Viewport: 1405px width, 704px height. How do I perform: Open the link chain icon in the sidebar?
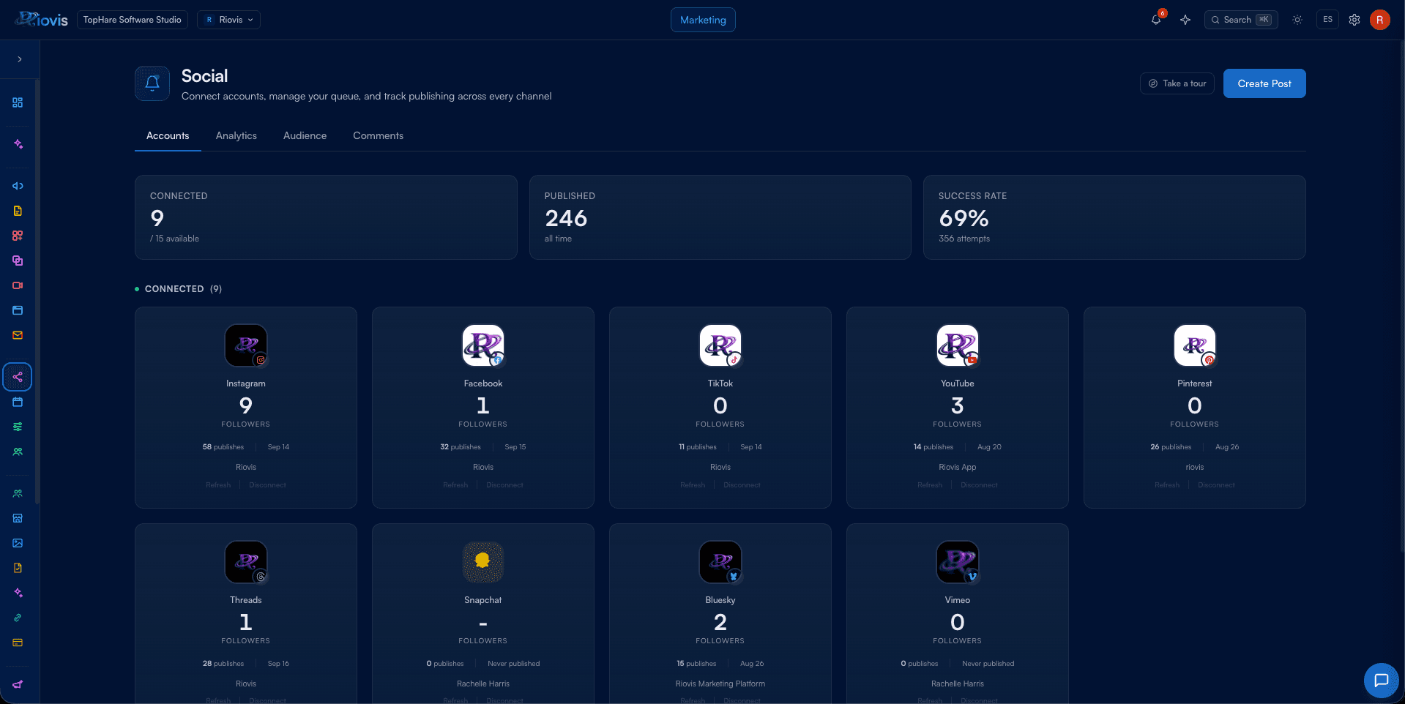pyautogui.click(x=18, y=618)
